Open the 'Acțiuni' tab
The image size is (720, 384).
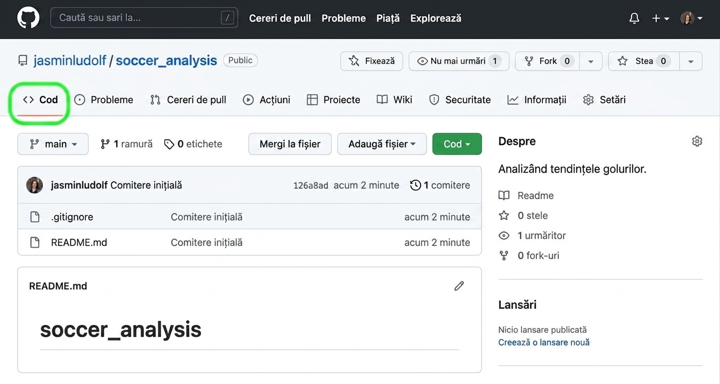click(266, 100)
